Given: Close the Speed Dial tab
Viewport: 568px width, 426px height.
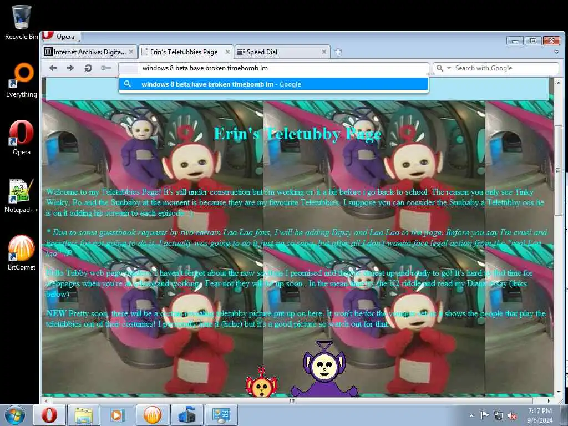Looking at the screenshot, I should pos(324,52).
